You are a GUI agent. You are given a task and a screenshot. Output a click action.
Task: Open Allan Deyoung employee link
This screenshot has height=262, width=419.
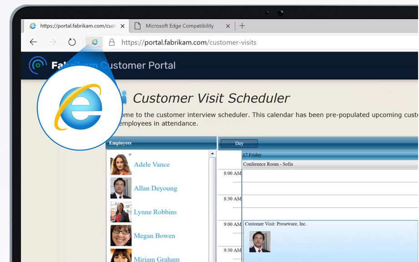155,189
